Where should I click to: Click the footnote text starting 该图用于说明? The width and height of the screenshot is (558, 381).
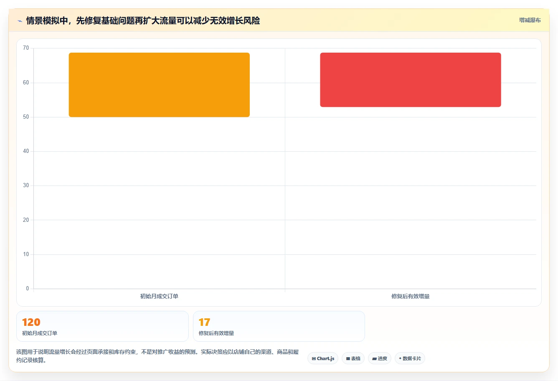point(157,356)
